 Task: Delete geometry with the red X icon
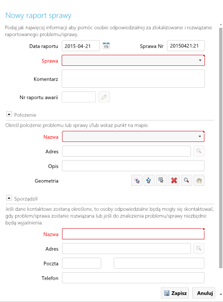174,181
